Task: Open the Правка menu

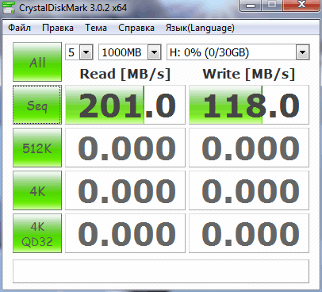Action: 58,28
